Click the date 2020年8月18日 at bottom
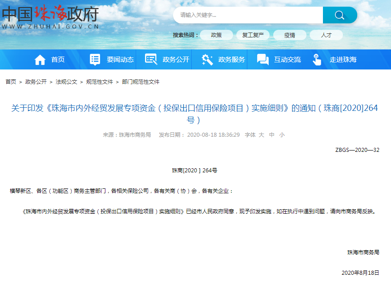Viewport: 391px width, 281px height. click(360, 273)
